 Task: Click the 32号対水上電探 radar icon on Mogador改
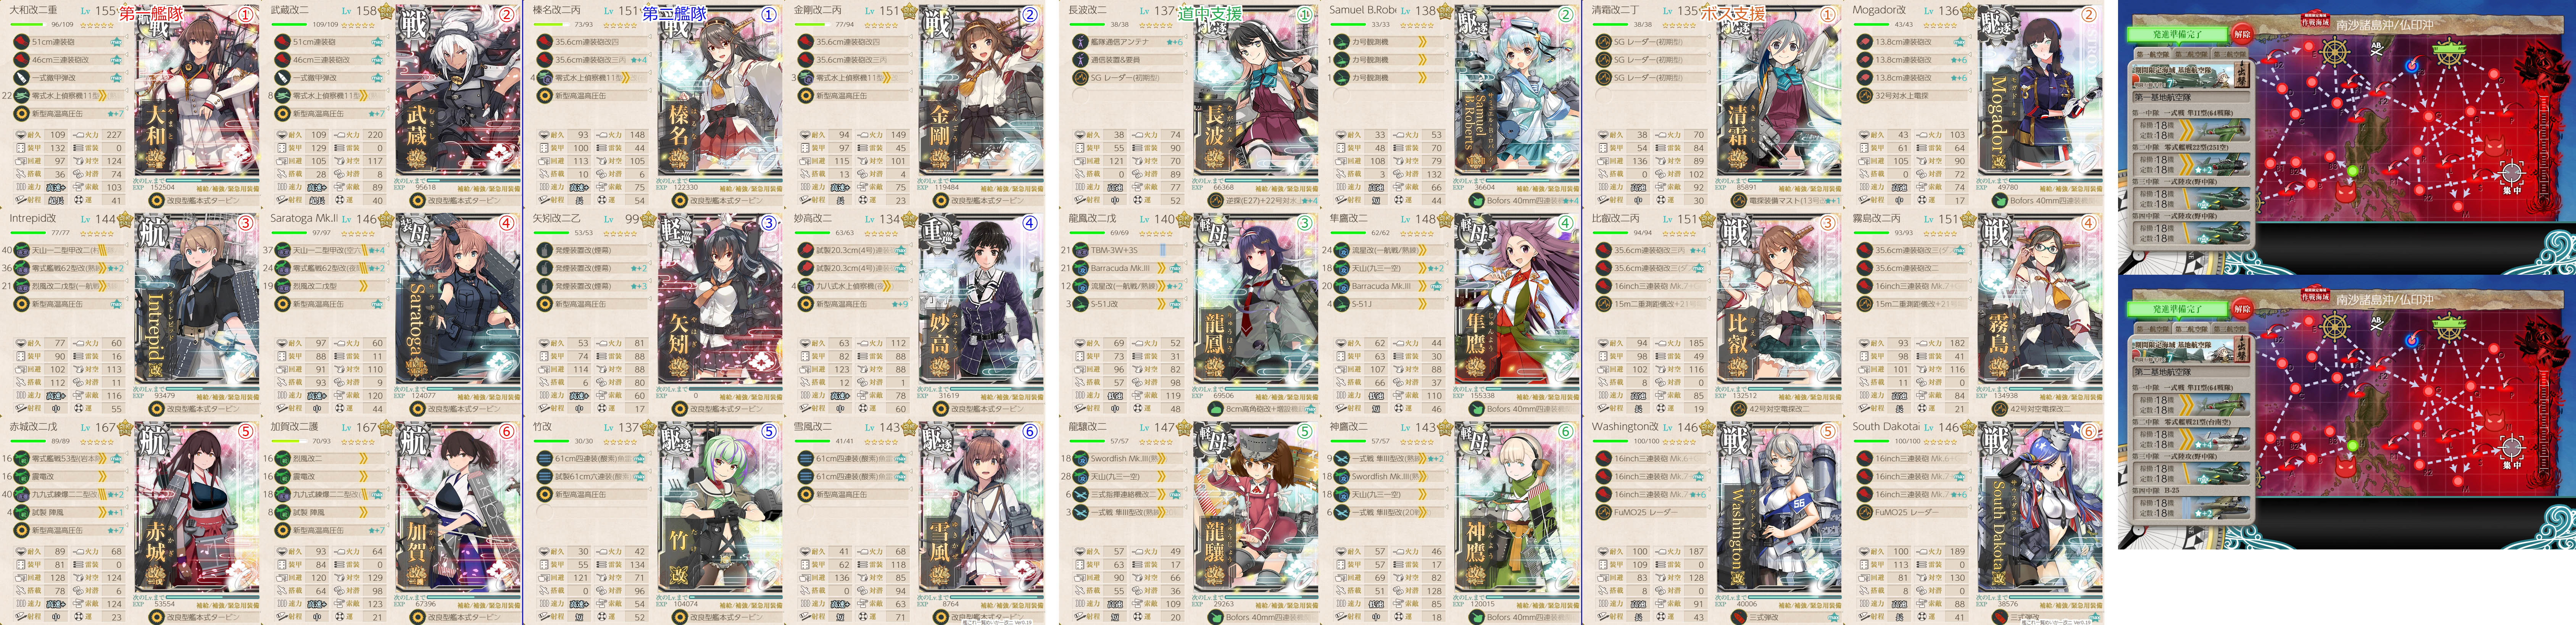coord(1864,96)
